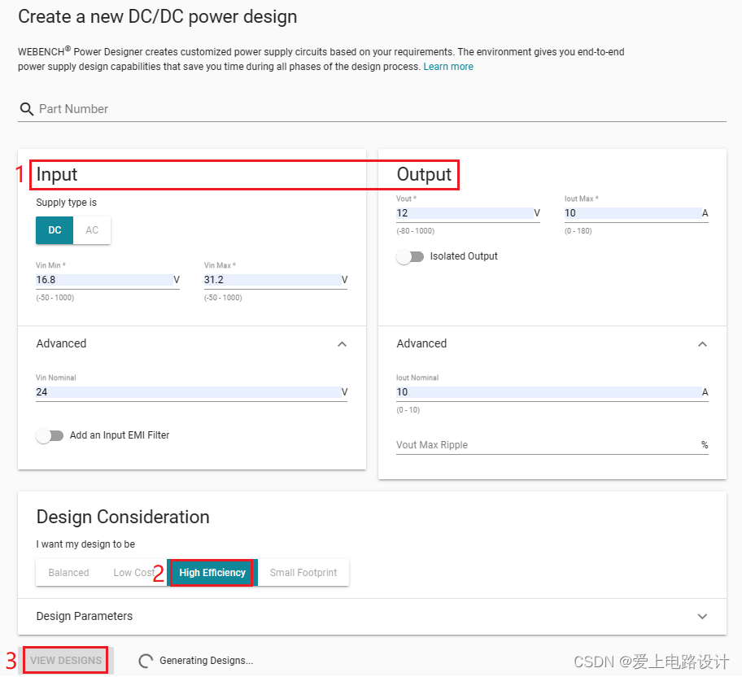
Task: Focus the Part Number search field
Action: click(382, 109)
